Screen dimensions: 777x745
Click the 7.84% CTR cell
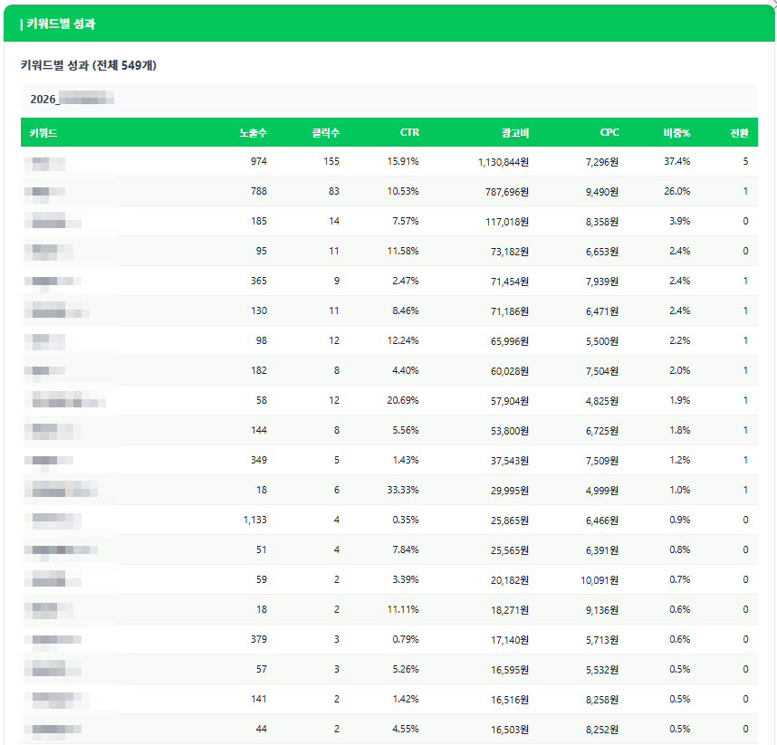click(406, 549)
